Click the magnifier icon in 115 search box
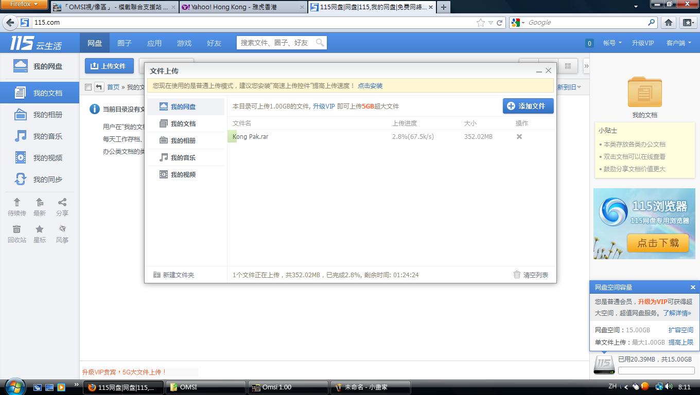This screenshot has height=395, width=700. pos(320,43)
